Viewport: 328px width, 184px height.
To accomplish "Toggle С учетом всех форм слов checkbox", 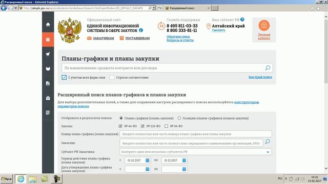I will tap(64, 77).
